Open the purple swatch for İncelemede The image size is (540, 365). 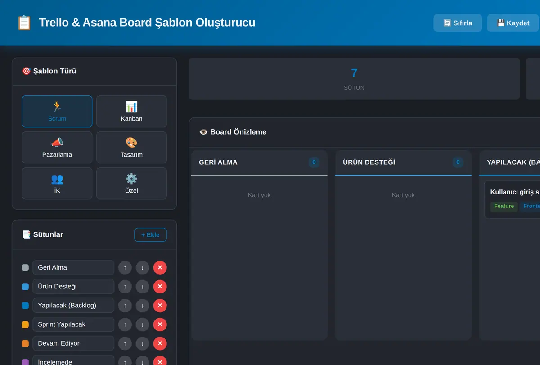(25, 362)
